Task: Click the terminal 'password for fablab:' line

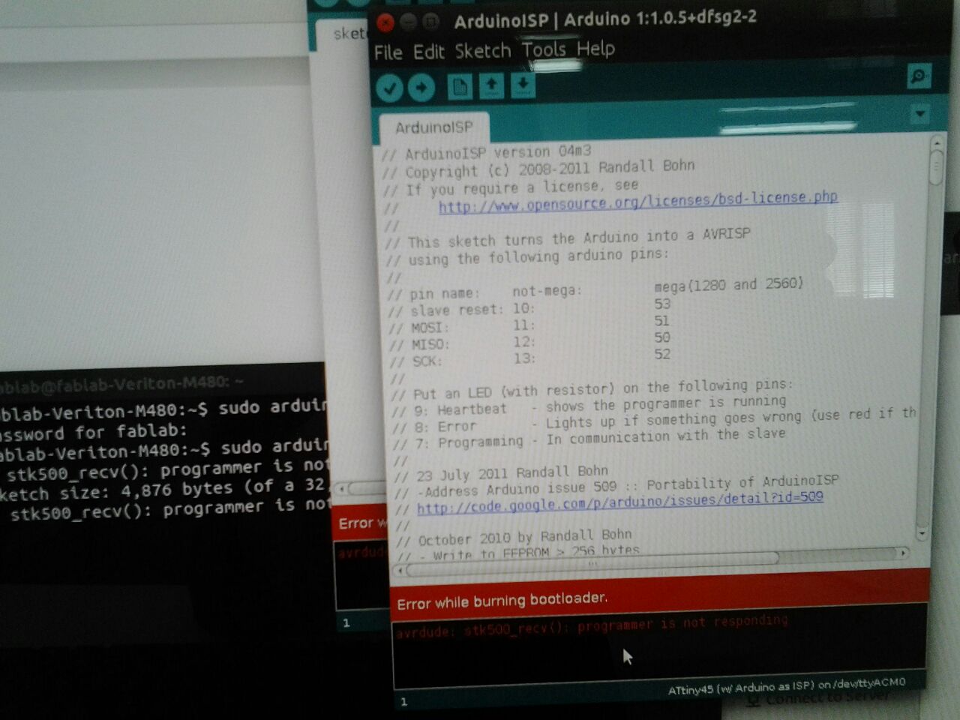Action: [94, 432]
